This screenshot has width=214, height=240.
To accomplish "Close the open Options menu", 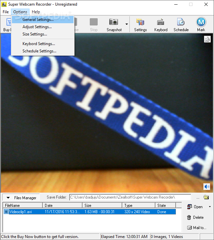I will [20, 12].
